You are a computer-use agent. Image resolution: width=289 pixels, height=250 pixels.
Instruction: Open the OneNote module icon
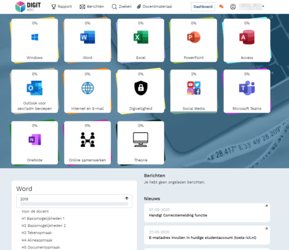[35, 140]
